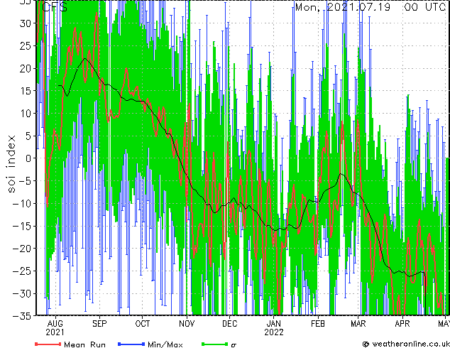Click the AUG 2021 axis label

click(x=55, y=328)
